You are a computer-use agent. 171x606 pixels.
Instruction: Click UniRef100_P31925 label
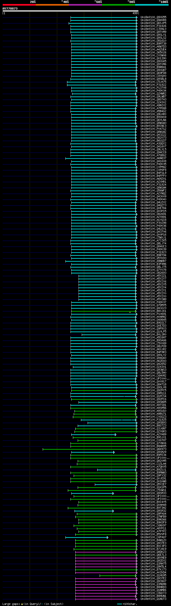tap(153, 420)
